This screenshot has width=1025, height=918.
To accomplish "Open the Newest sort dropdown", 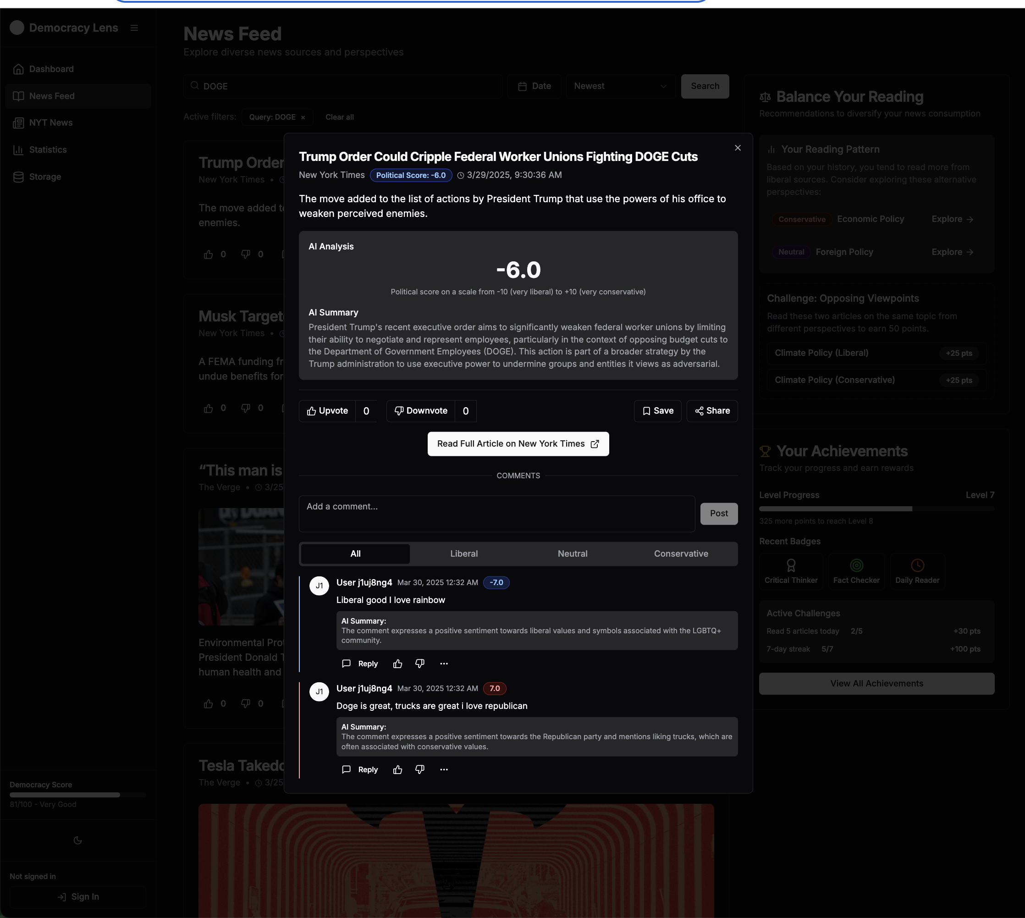I will pos(620,86).
